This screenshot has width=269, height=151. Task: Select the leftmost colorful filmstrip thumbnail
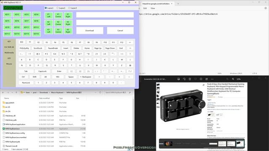(x=168, y=143)
